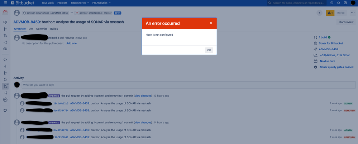The height and width of the screenshot is (144, 358).
Task: Click the Merge button
Action: coord(340,13)
